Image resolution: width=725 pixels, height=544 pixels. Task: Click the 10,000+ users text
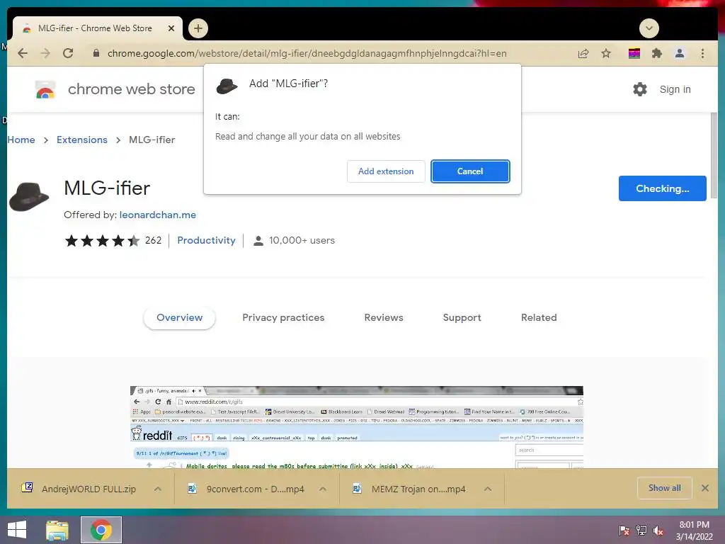click(302, 241)
